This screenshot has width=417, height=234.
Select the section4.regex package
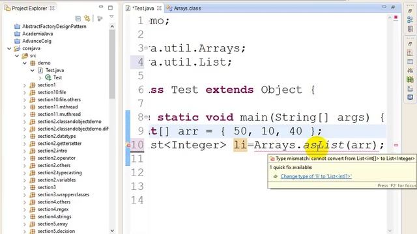pos(53,209)
